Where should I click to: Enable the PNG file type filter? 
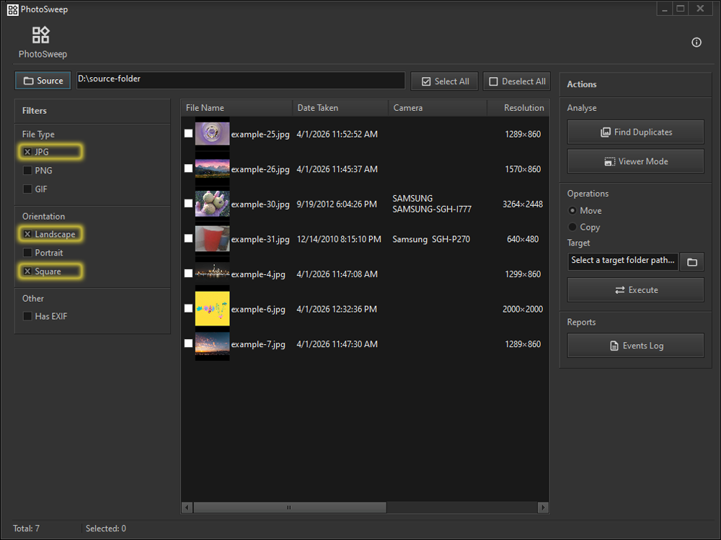26,171
